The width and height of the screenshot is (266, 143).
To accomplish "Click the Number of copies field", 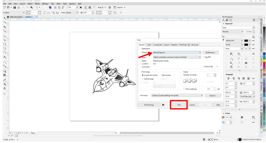I will pos(210,75).
